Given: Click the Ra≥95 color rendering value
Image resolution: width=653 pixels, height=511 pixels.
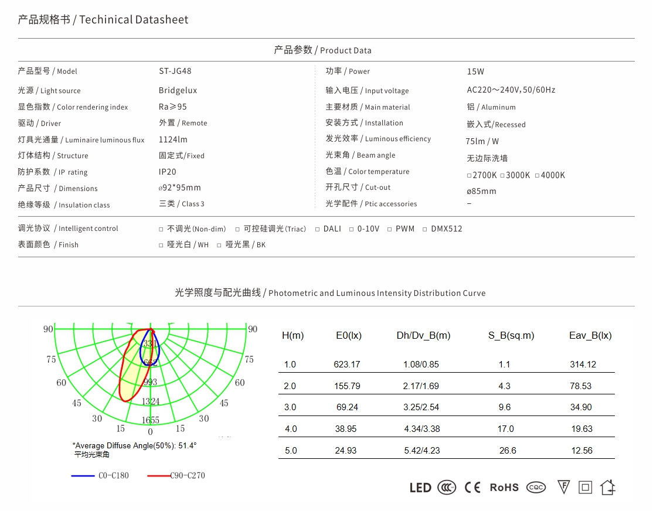Looking at the screenshot, I should click(172, 107).
